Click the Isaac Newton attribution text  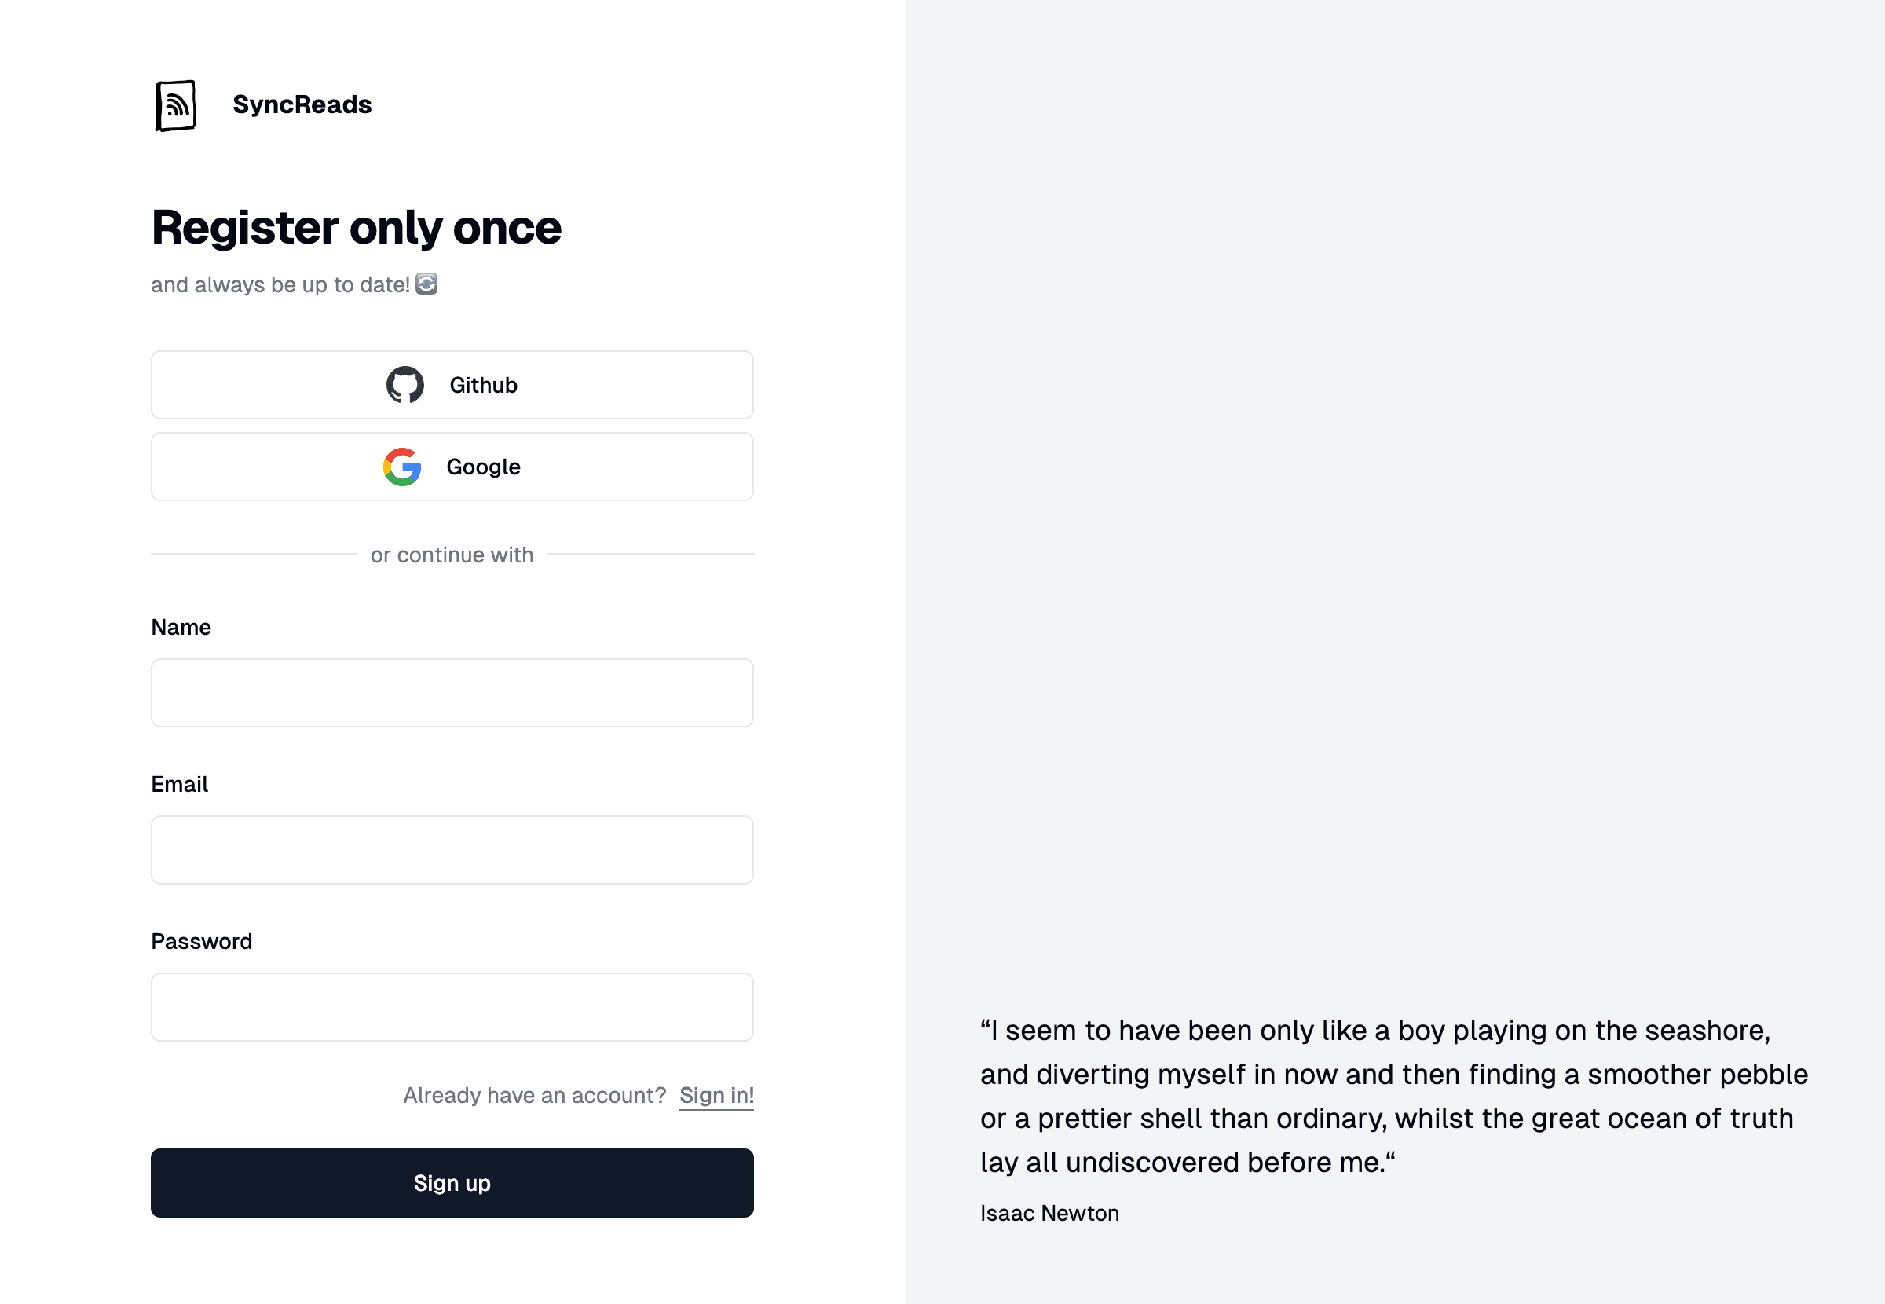(x=1049, y=1214)
